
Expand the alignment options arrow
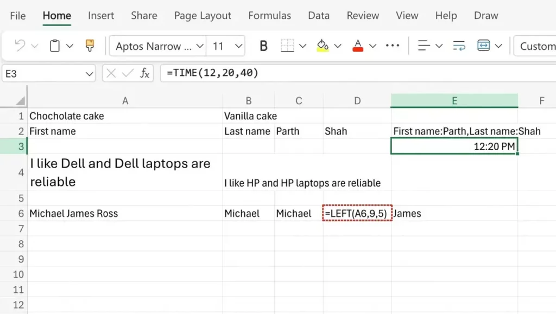coord(439,46)
